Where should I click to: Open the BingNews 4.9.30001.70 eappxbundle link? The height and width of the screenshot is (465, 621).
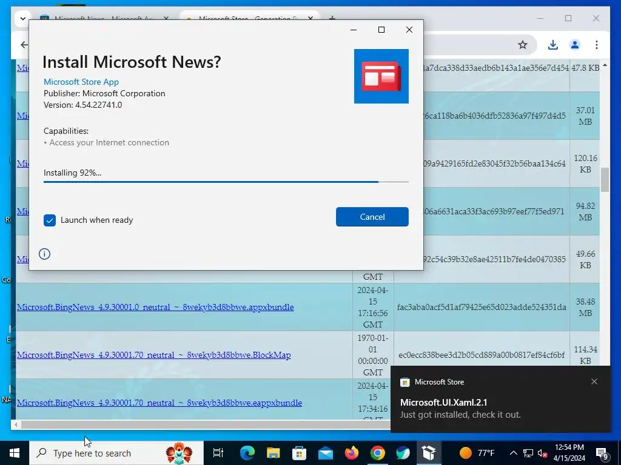pos(159,403)
